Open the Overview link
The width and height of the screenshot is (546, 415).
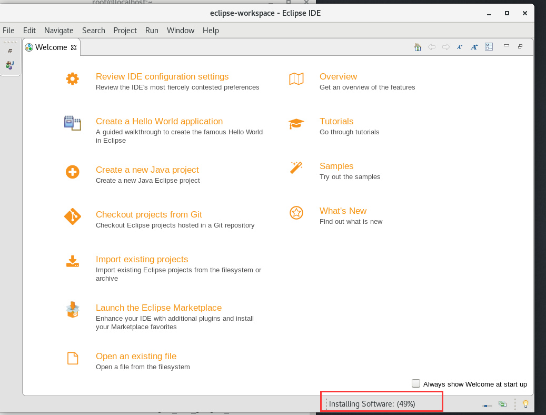(x=338, y=77)
